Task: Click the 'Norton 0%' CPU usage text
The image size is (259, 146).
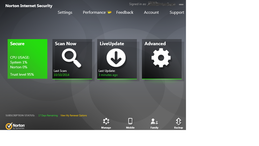Action: [x=19, y=67]
